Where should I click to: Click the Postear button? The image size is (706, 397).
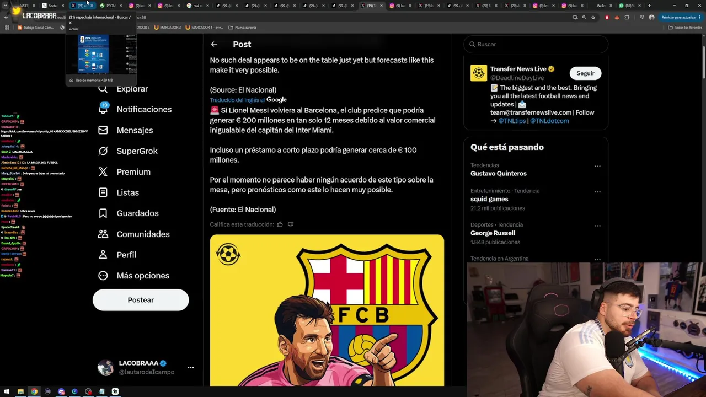[141, 300]
